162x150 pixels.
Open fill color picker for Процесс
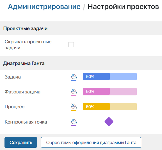coord(74,107)
